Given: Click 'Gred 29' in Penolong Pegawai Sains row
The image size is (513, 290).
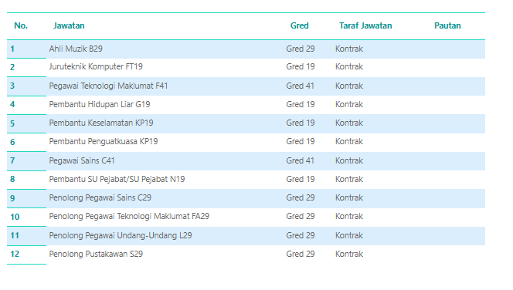Looking at the screenshot, I should [301, 198].
